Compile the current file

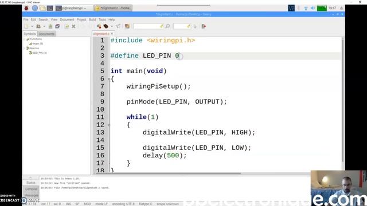99,26
